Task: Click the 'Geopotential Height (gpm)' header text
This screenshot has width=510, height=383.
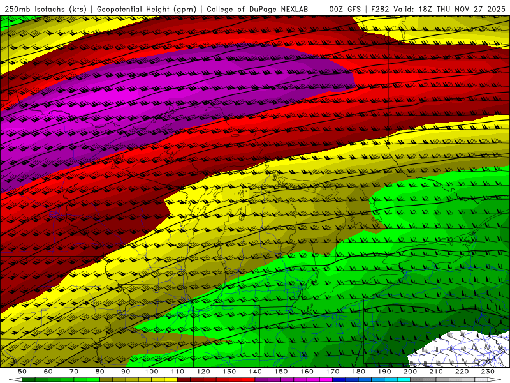Action: pos(147,10)
